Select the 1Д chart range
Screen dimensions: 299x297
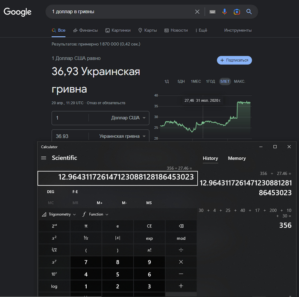point(167,82)
